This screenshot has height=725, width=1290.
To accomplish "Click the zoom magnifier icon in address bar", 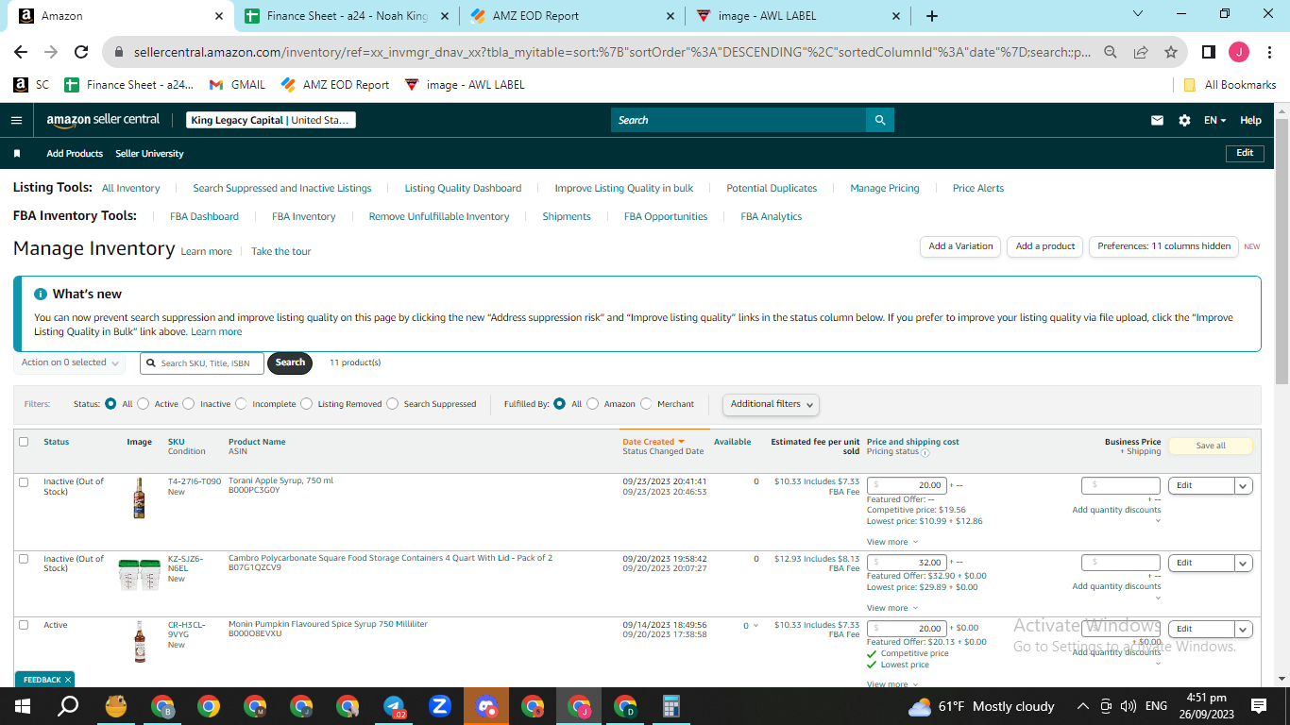I will point(1111,52).
